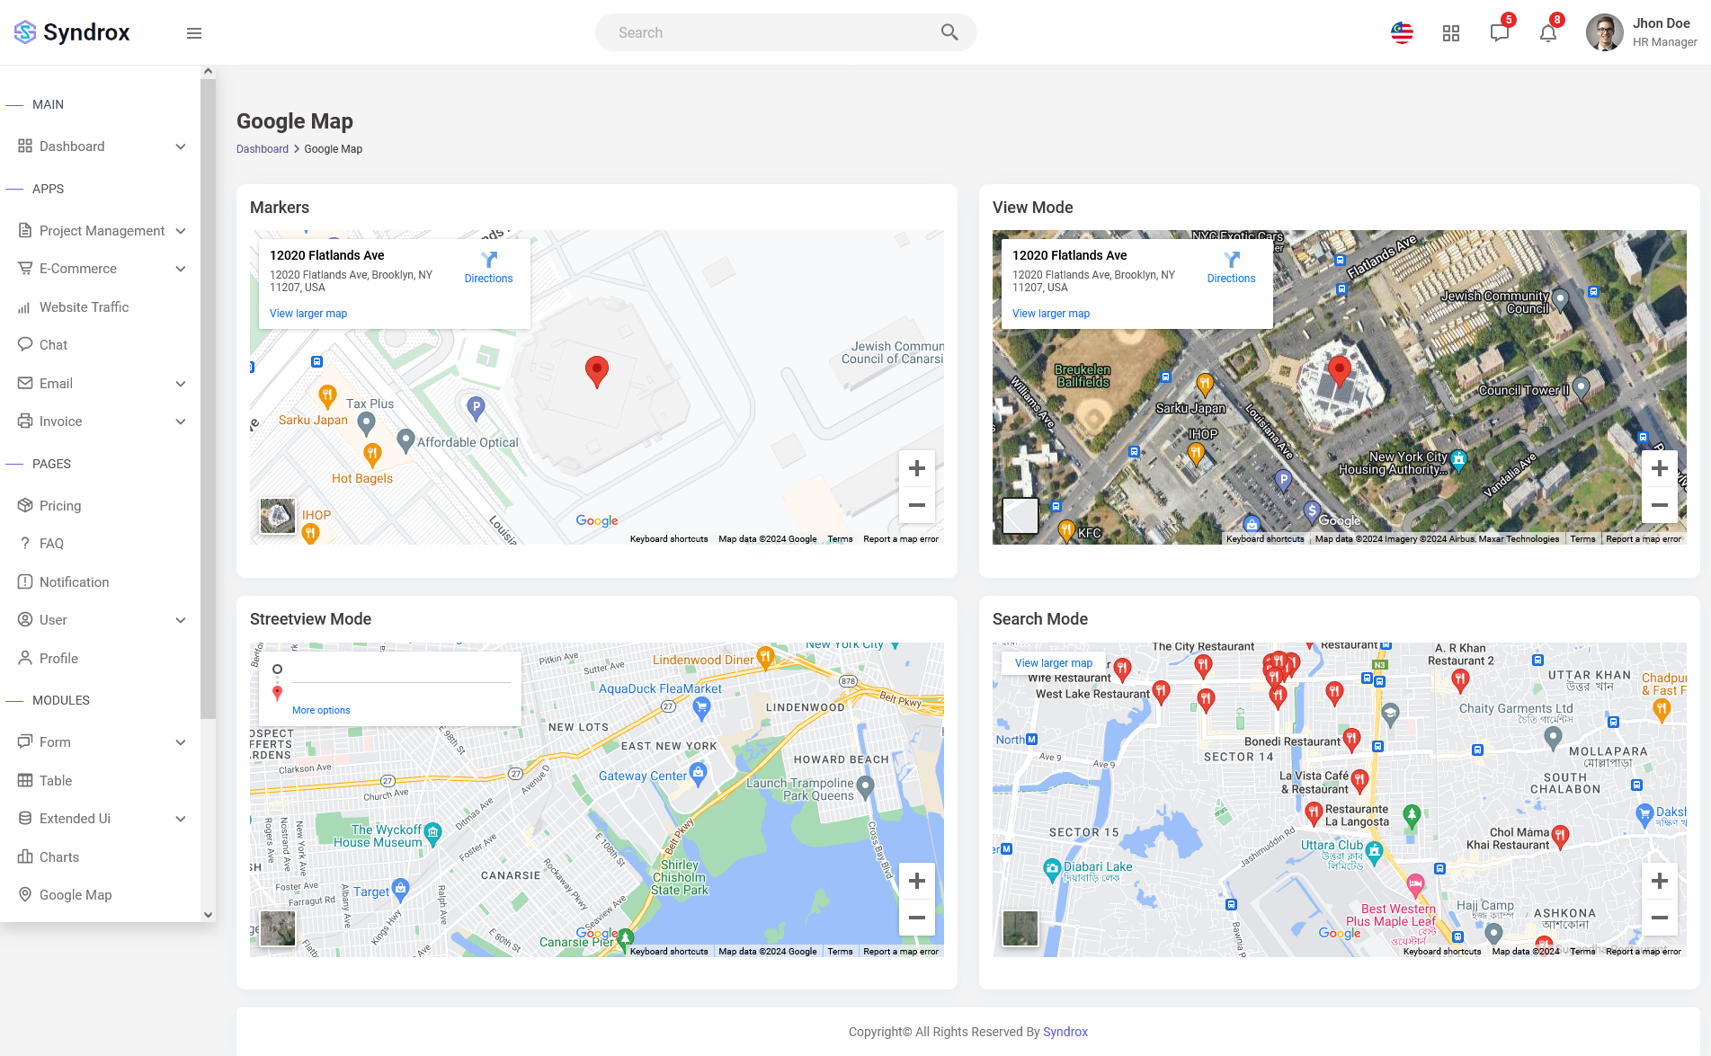The width and height of the screenshot is (1711, 1056).
Task: Switch Streetview Mode map to satellite thumbnail
Action: 278,928
